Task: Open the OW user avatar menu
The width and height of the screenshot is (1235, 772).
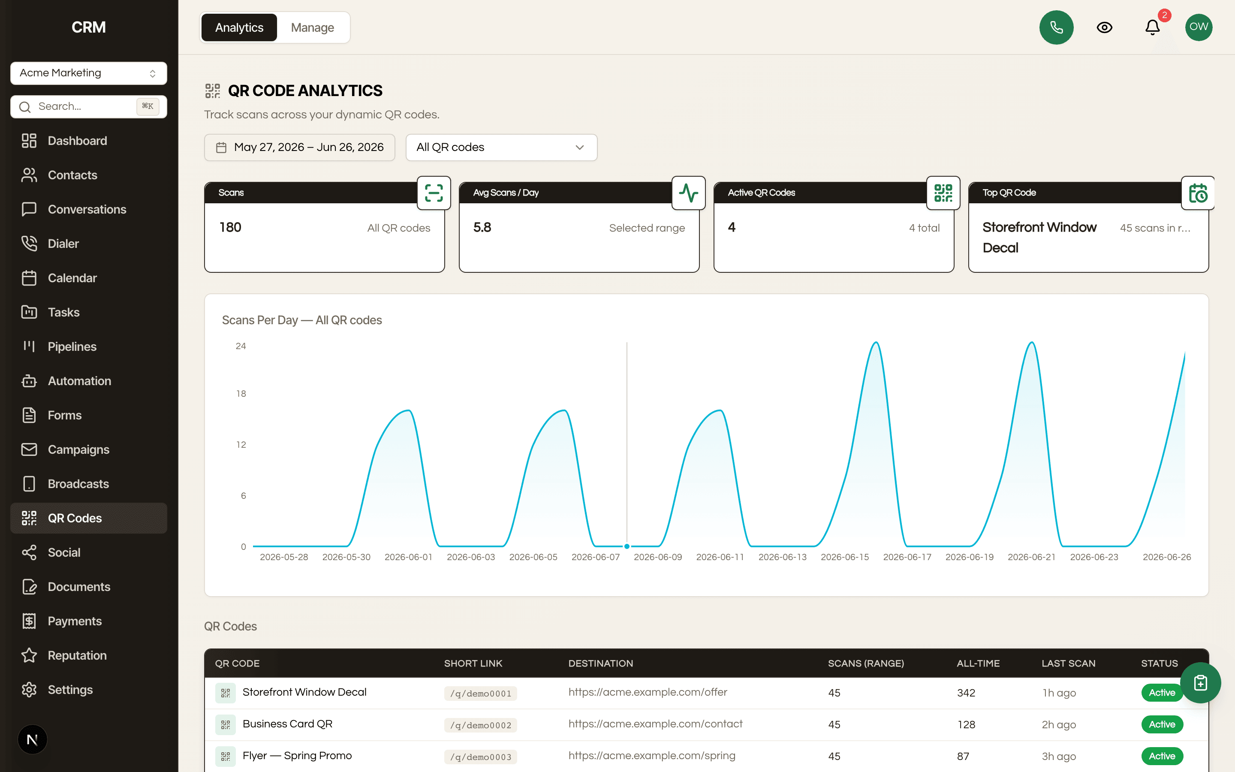Action: pyautogui.click(x=1199, y=27)
